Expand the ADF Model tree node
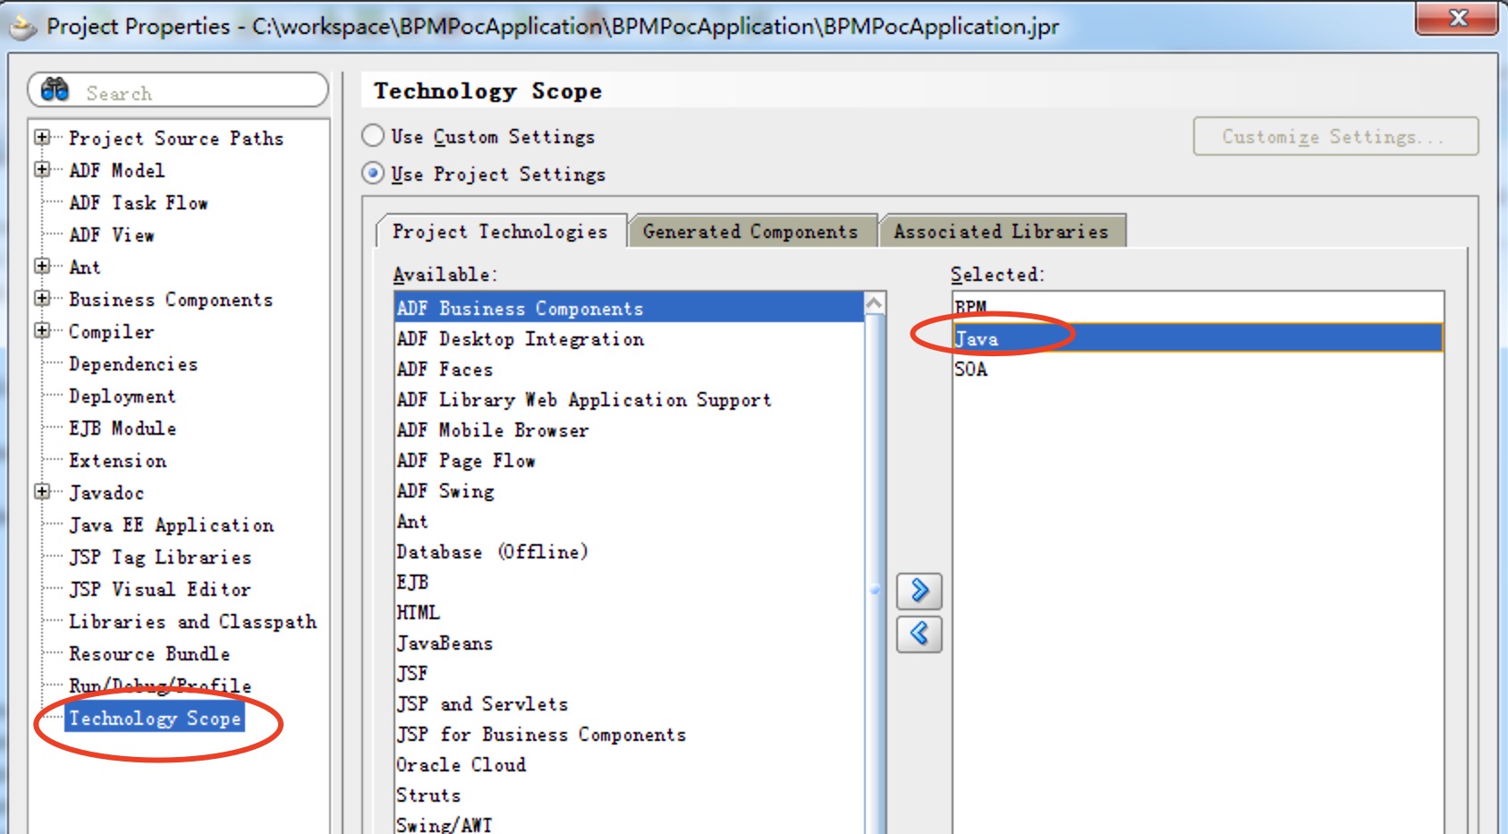The height and width of the screenshot is (834, 1508). pyautogui.click(x=42, y=170)
